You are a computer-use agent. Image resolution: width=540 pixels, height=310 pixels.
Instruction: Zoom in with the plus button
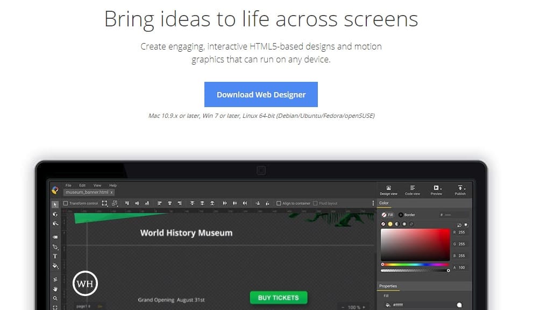tap(364, 307)
